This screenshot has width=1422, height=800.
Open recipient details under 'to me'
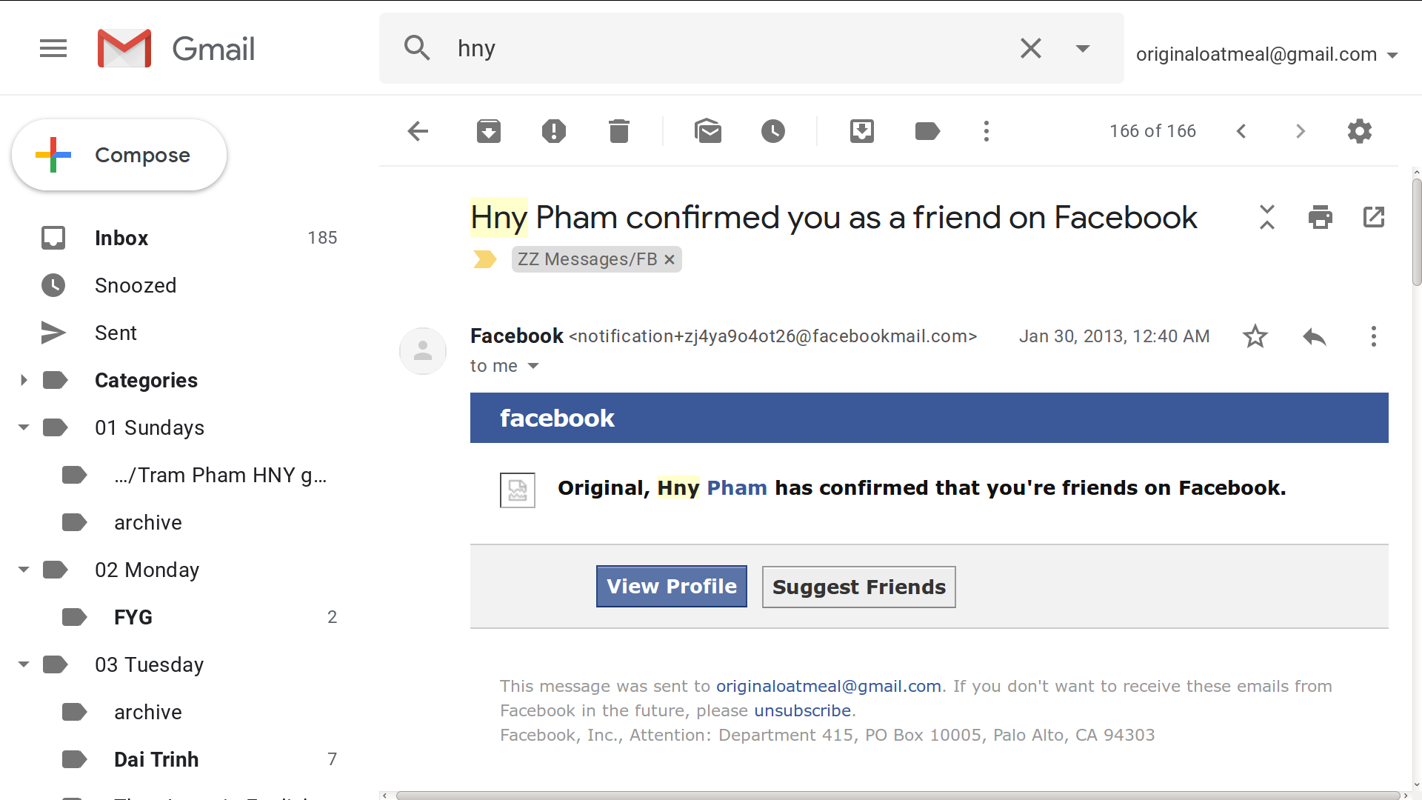click(533, 365)
